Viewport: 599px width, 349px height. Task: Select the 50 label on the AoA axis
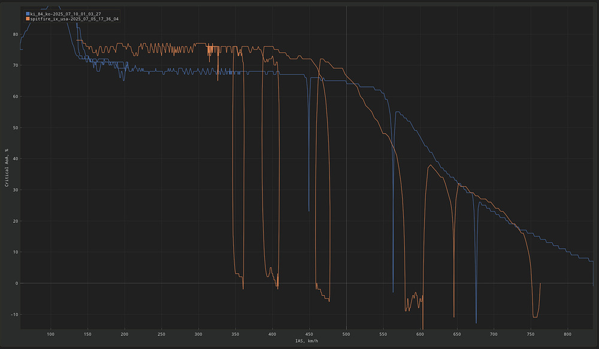pos(14,128)
